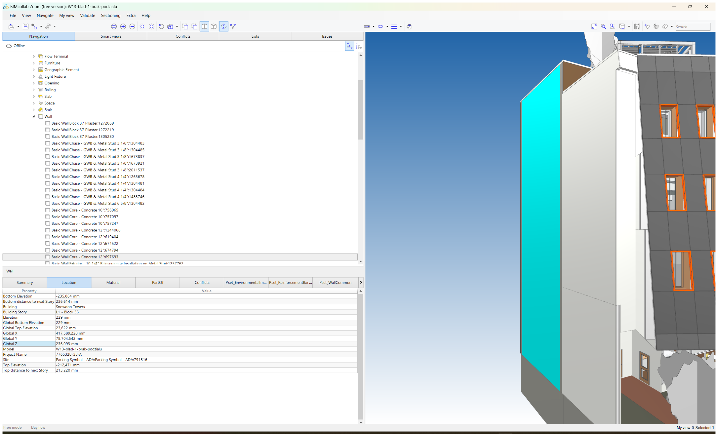Click the Buy now link
718x434 pixels.
(x=38, y=428)
